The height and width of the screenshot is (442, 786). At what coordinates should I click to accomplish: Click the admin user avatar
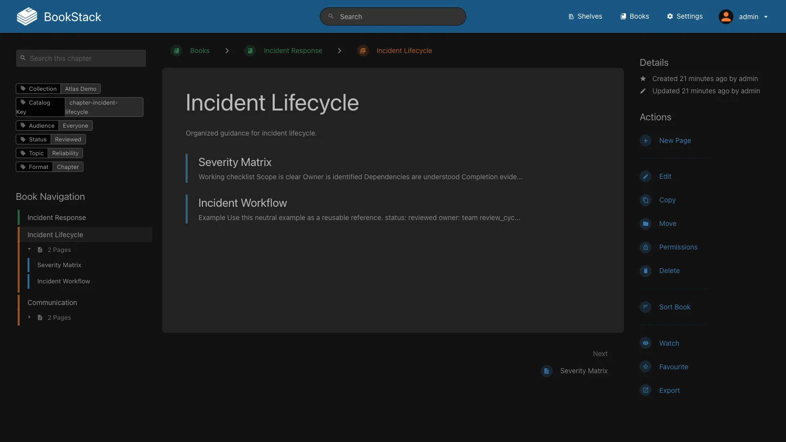point(726,17)
